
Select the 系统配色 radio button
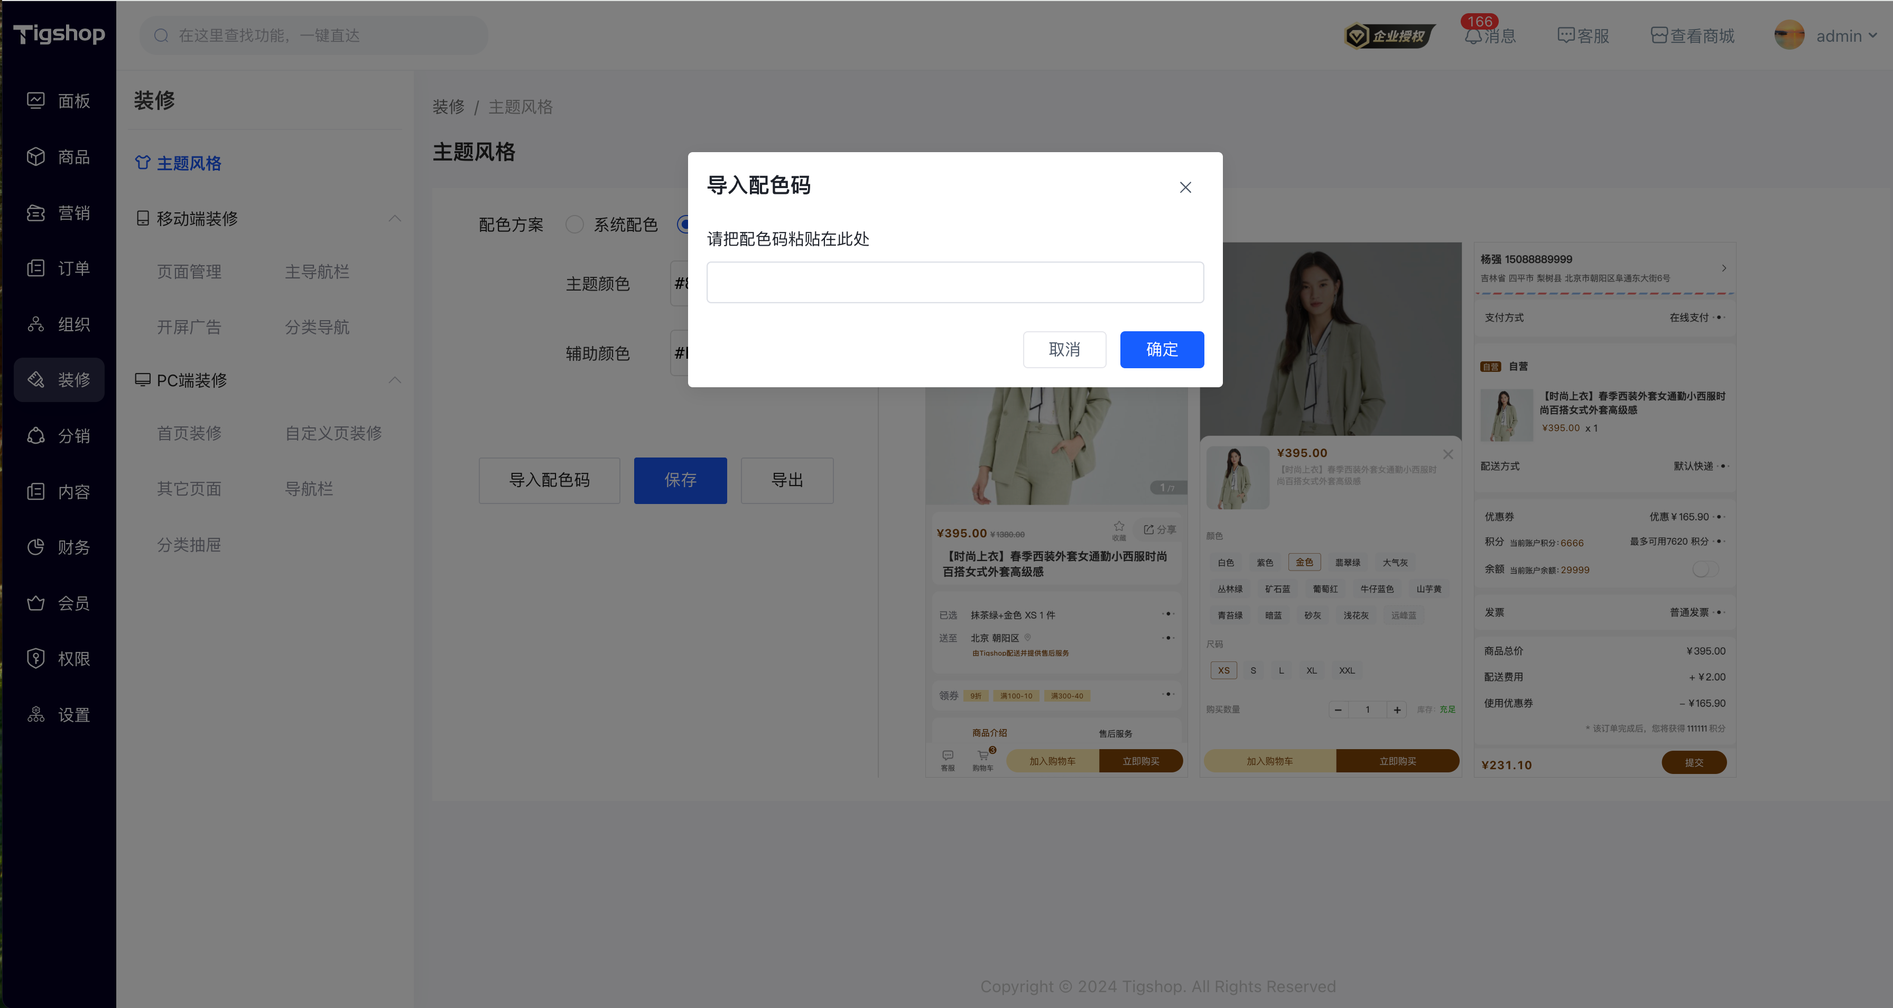click(574, 224)
